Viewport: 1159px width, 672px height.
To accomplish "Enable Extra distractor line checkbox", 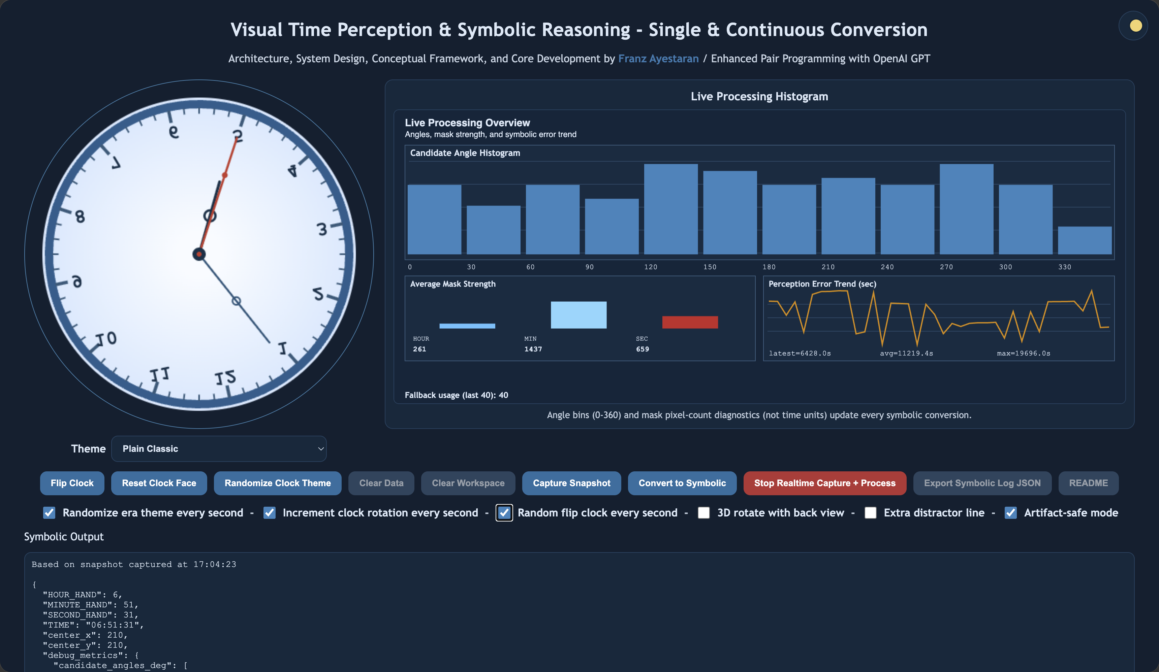I will click(x=870, y=513).
